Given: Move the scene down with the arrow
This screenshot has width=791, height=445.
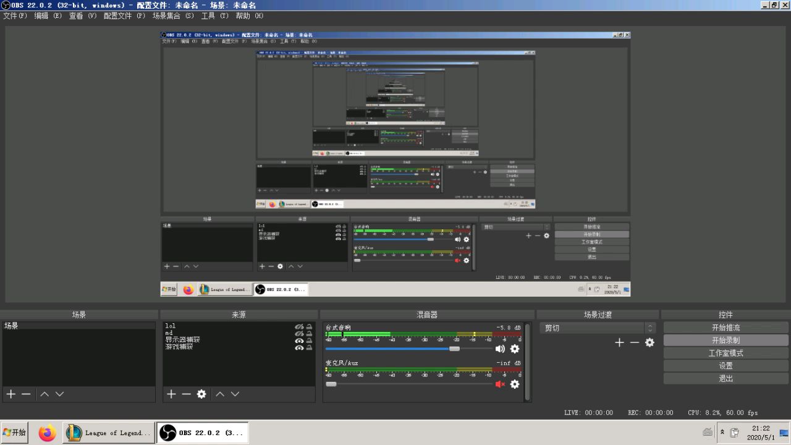Looking at the screenshot, I should pyautogui.click(x=59, y=394).
